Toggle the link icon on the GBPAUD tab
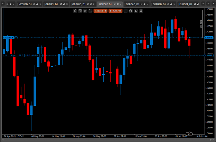The height and width of the screenshot is (142, 216). 88,4
